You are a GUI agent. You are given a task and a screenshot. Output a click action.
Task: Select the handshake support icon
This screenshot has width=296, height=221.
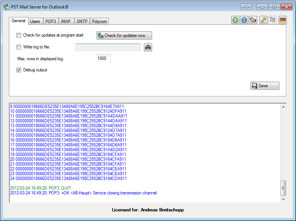253,20
